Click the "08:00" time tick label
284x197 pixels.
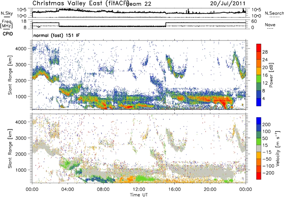click(x=103, y=190)
